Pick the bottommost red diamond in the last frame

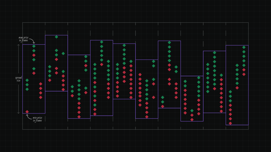click(x=230, y=123)
